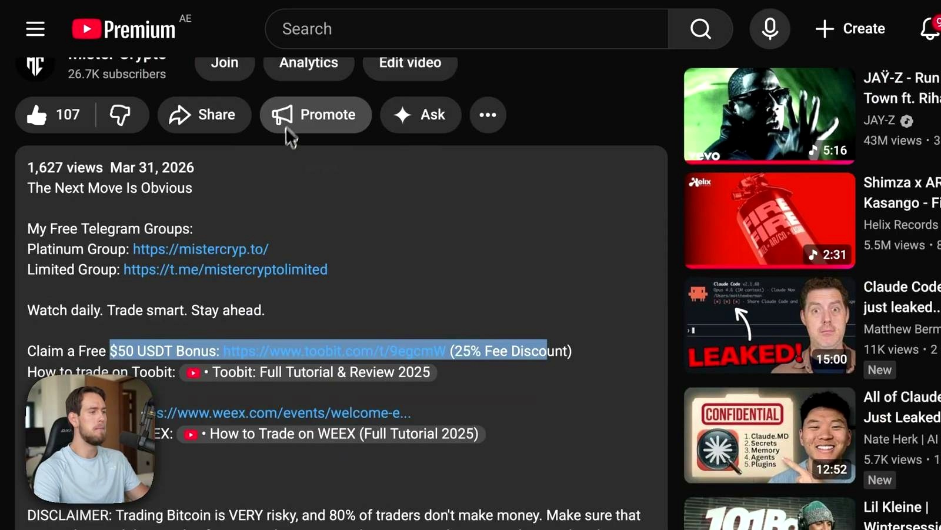This screenshot has width=941, height=530.
Task: Open the mistercryp.to Platinum Group link
Action: click(201, 249)
